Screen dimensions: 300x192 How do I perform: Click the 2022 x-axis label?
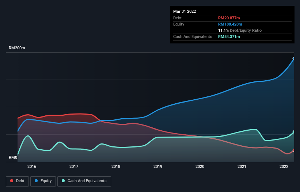point(284,166)
